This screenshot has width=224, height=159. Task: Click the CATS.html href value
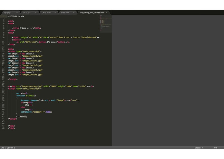(32, 42)
